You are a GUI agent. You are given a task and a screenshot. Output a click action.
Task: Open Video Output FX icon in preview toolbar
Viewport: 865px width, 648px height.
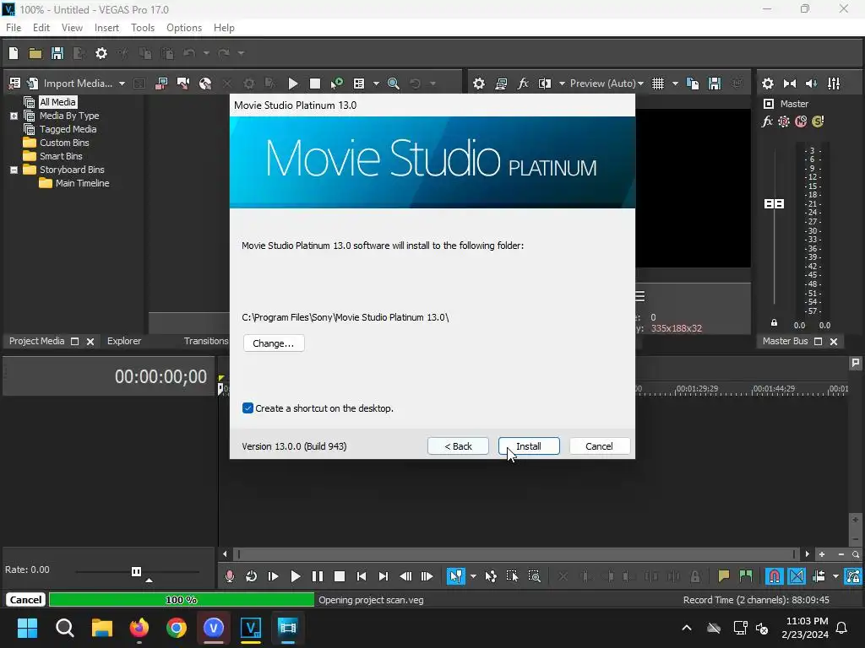tap(522, 84)
